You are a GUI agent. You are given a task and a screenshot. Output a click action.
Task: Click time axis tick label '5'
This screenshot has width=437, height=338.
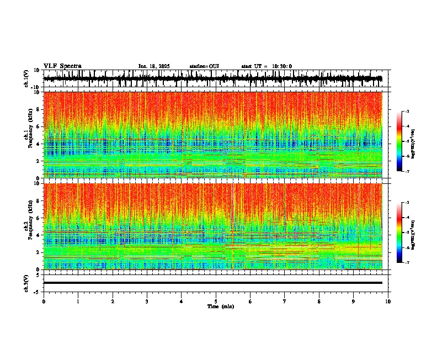[x=216, y=302]
